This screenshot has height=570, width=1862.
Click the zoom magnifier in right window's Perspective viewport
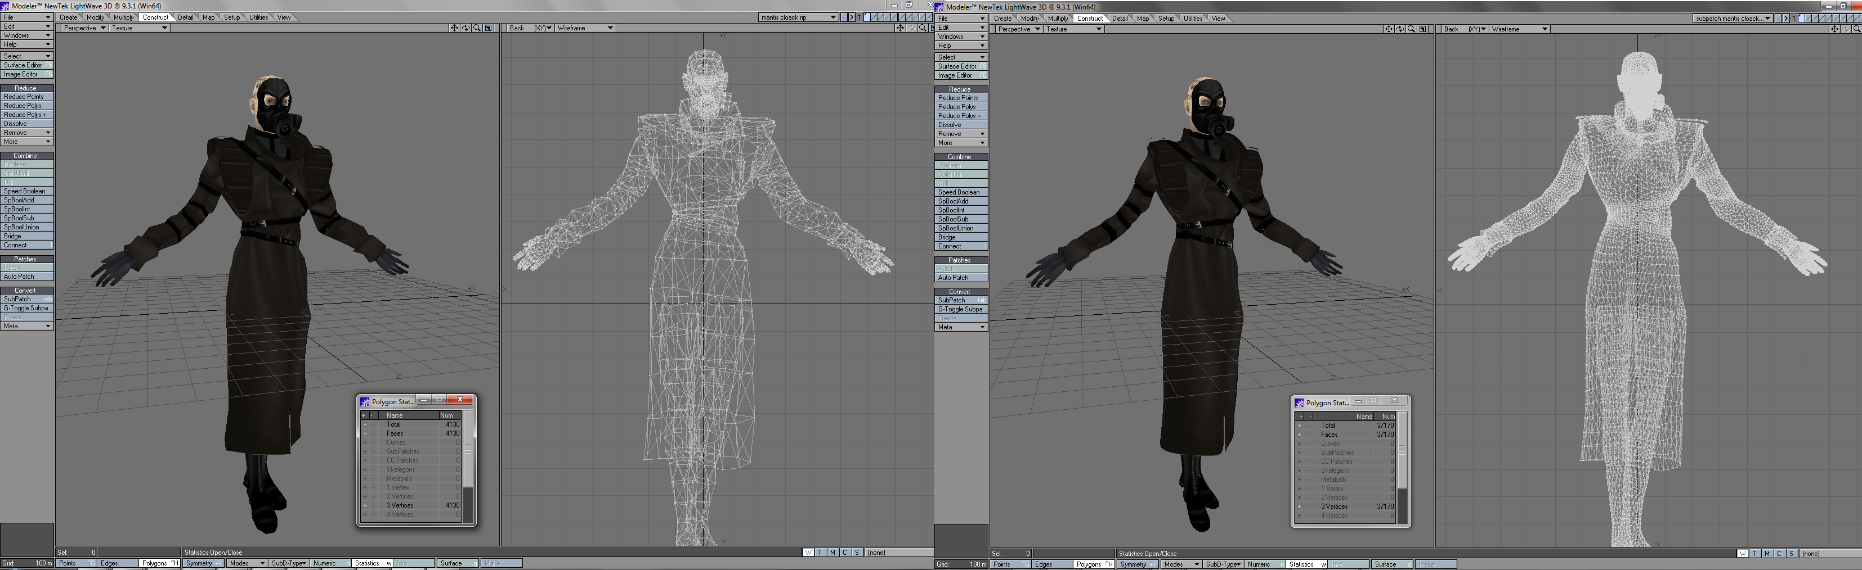pyautogui.click(x=1411, y=30)
